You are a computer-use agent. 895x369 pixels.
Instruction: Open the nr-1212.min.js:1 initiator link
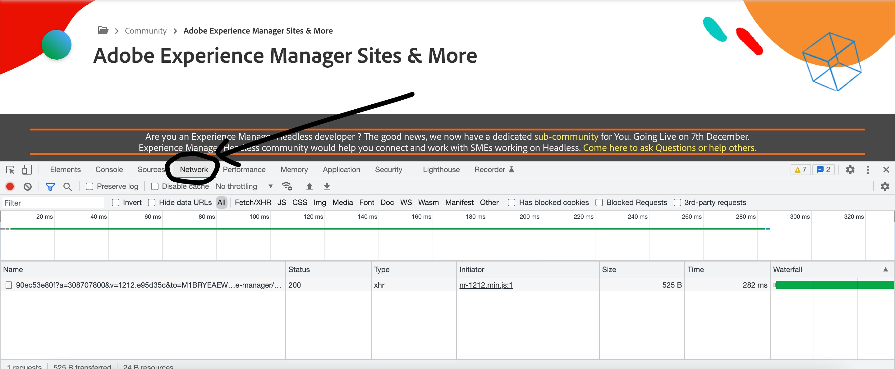tap(485, 285)
